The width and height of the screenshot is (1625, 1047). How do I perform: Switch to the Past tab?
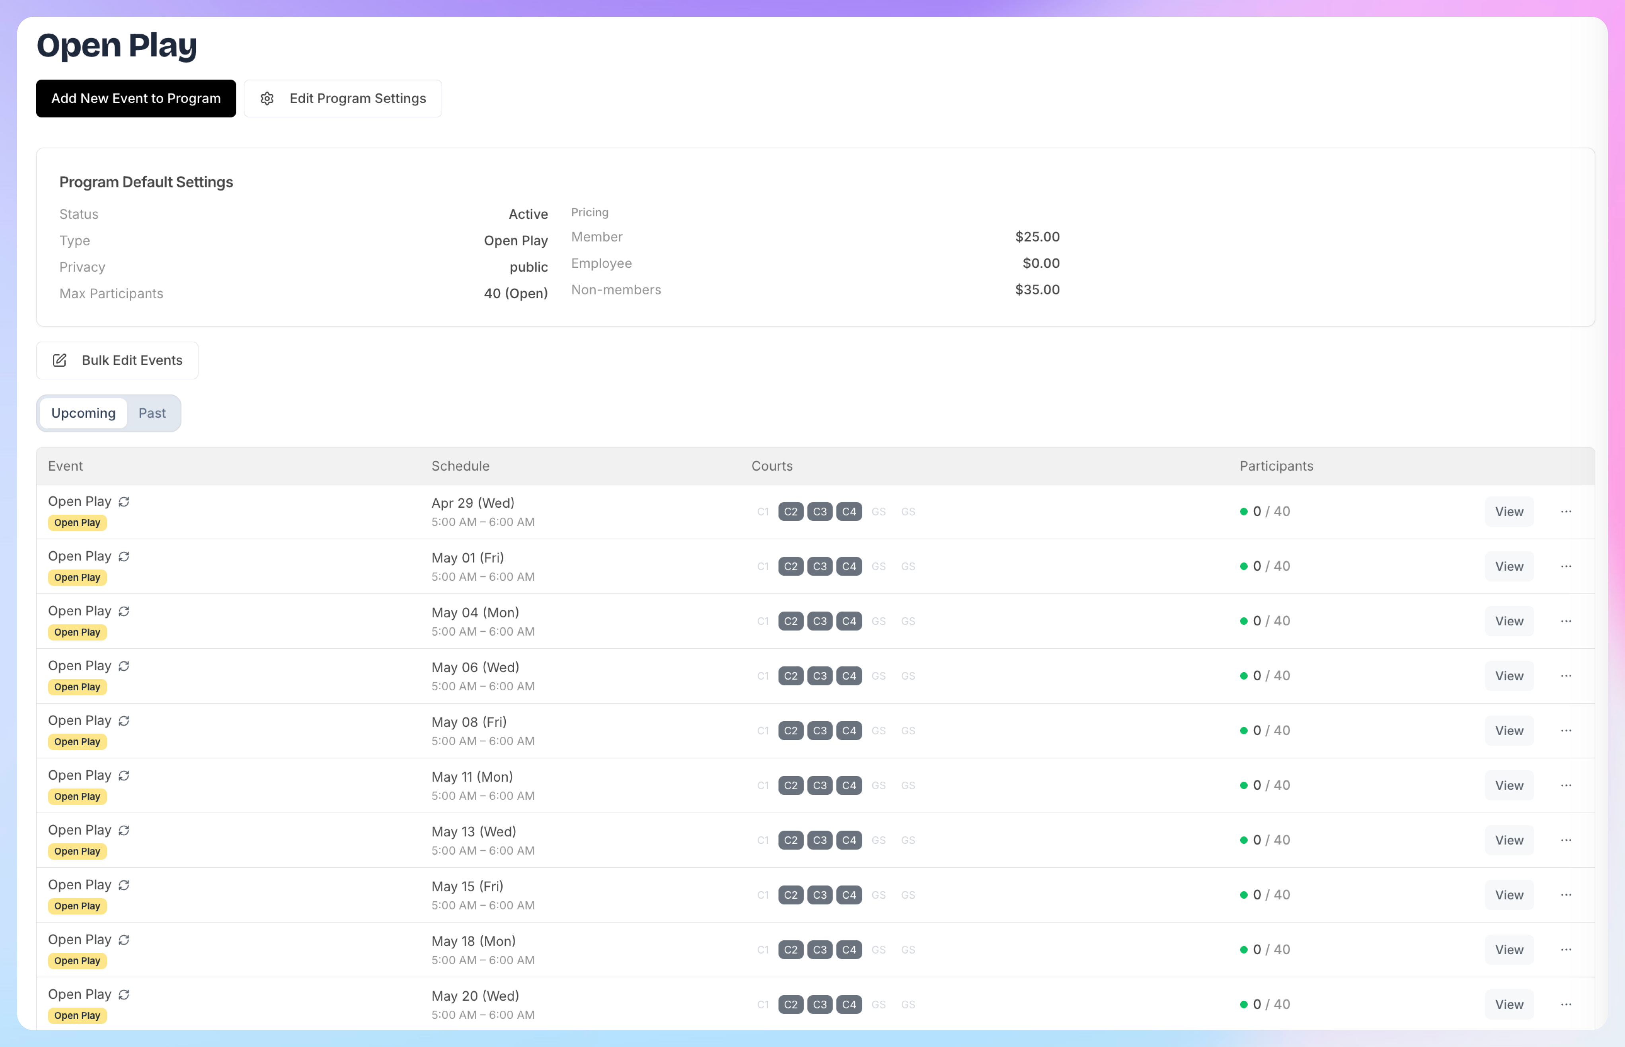[152, 413]
